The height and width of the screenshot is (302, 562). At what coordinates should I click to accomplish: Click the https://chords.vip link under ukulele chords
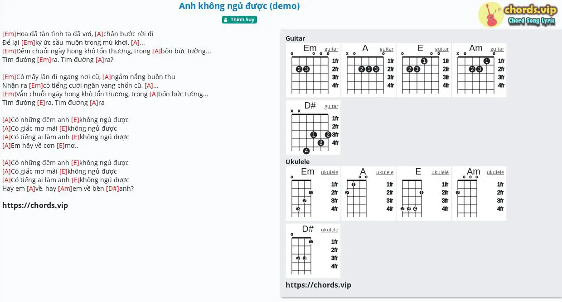(319, 285)
